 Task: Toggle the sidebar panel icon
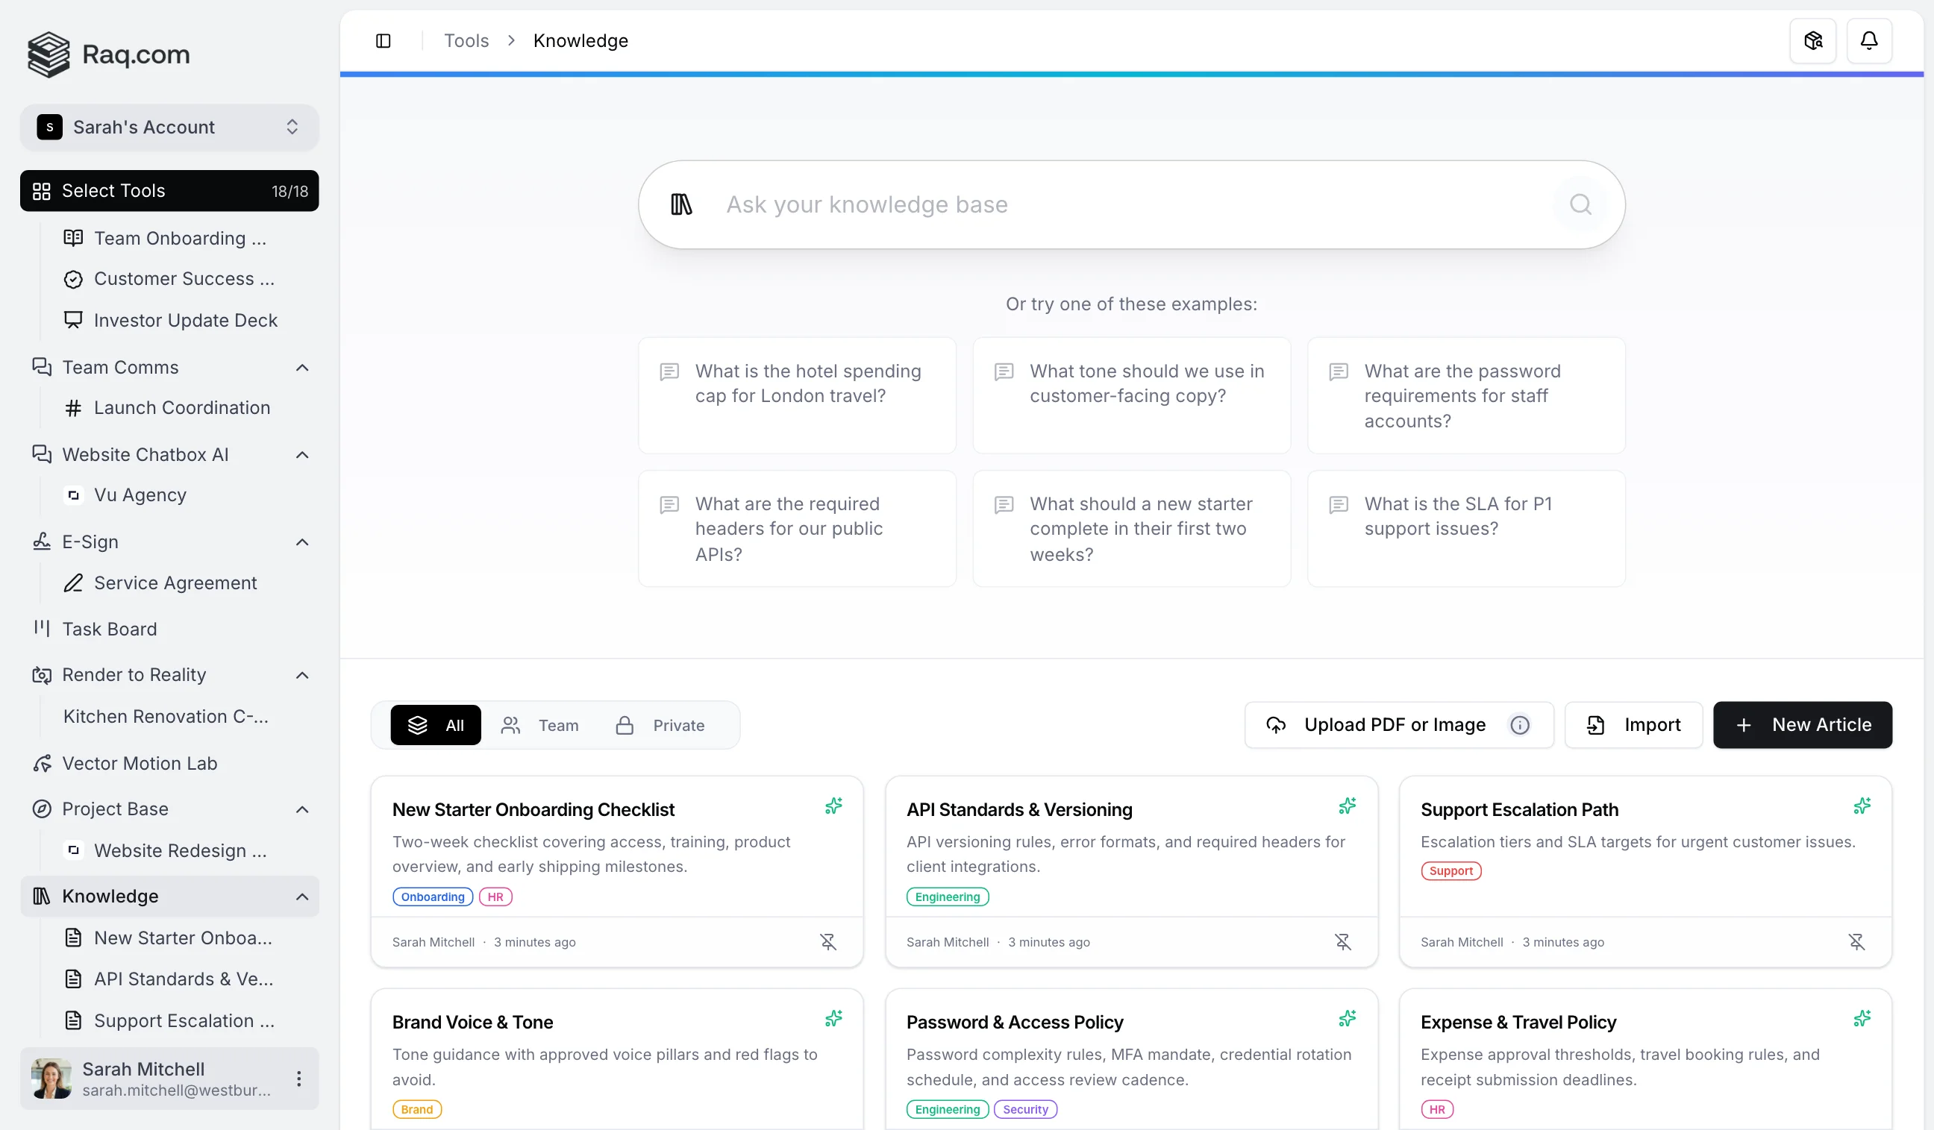coord(383,41)
